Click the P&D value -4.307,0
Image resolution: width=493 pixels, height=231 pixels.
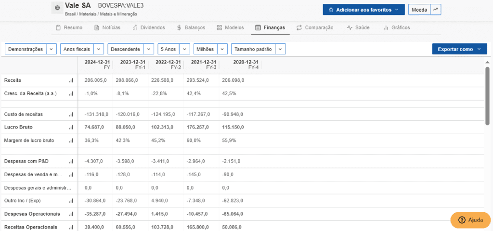coord(94,161)
